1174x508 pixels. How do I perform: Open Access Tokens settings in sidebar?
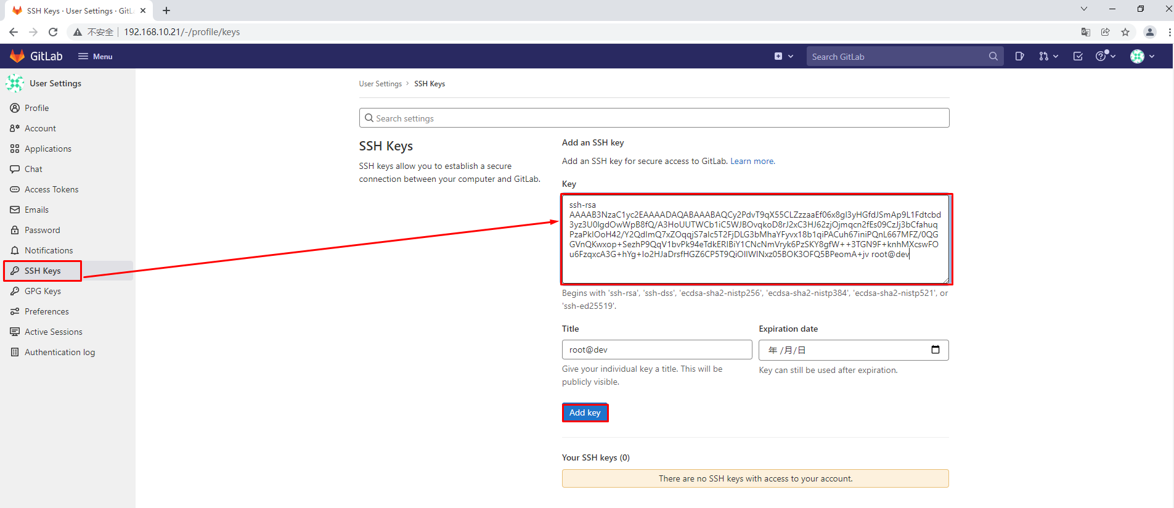51,189
